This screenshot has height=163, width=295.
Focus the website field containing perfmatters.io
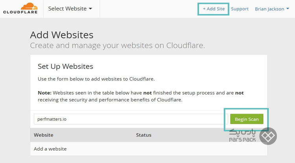point(131,119)
